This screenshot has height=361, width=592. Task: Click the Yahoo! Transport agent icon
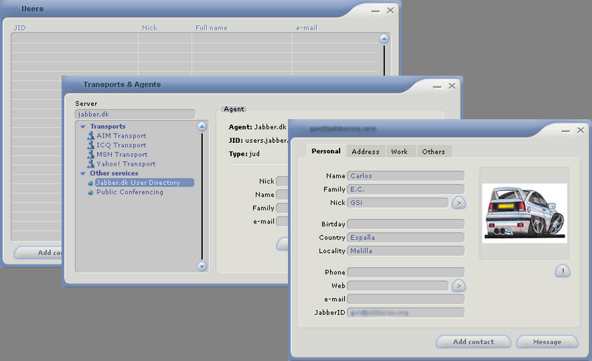click(90, 164)
